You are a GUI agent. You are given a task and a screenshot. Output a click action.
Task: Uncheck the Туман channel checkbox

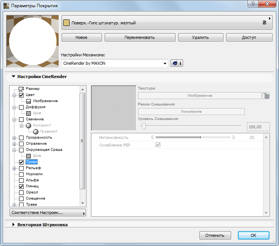point(21,162)
